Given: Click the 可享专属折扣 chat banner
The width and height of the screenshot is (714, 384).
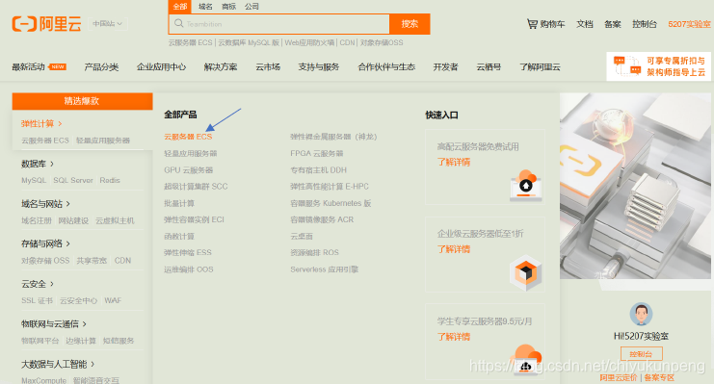Looking at the screenshot, I should (x=658, y=66).
